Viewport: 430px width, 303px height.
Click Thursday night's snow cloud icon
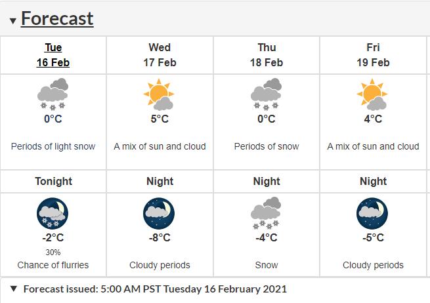pyautogui.click(x=266, y=213)
